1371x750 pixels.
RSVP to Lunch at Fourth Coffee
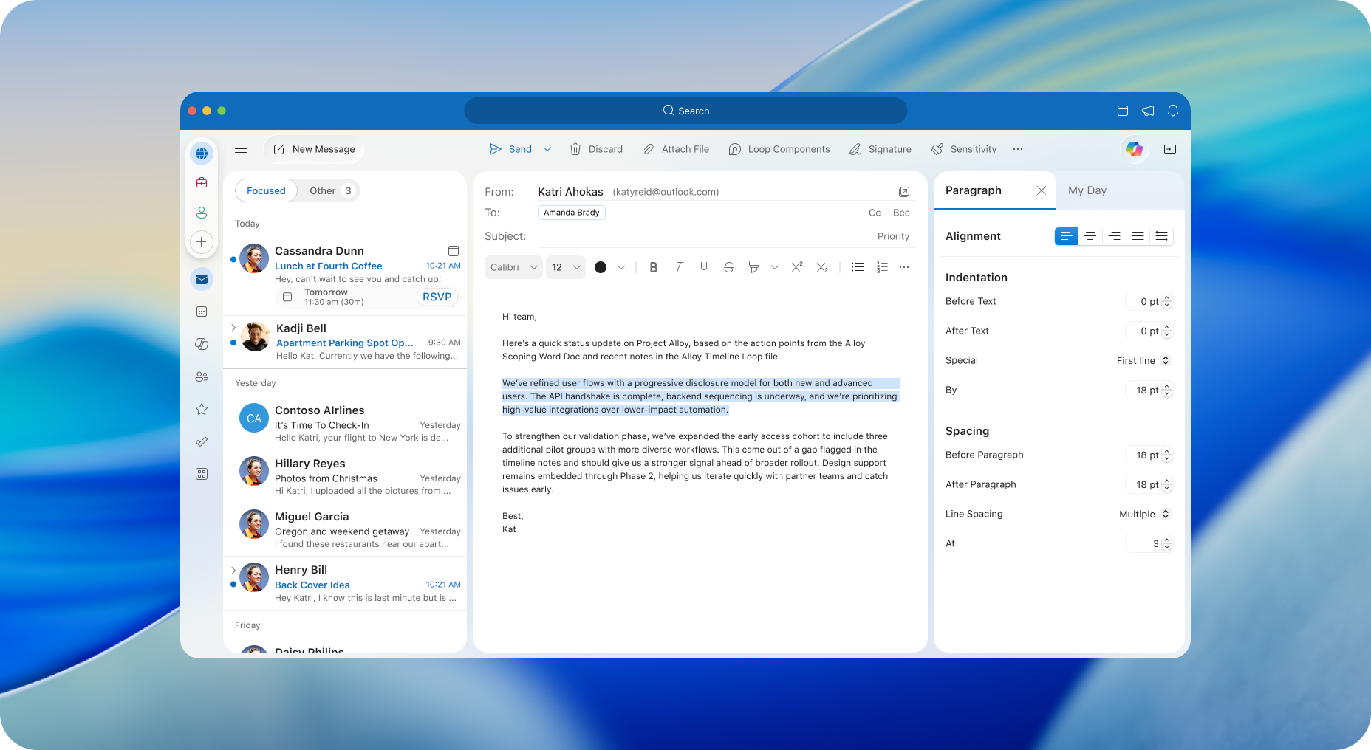(x=437, y=297)
